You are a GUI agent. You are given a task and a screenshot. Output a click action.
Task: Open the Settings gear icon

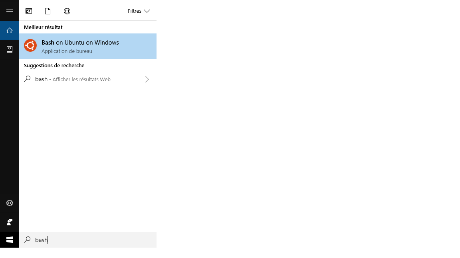tap(10, 203)
